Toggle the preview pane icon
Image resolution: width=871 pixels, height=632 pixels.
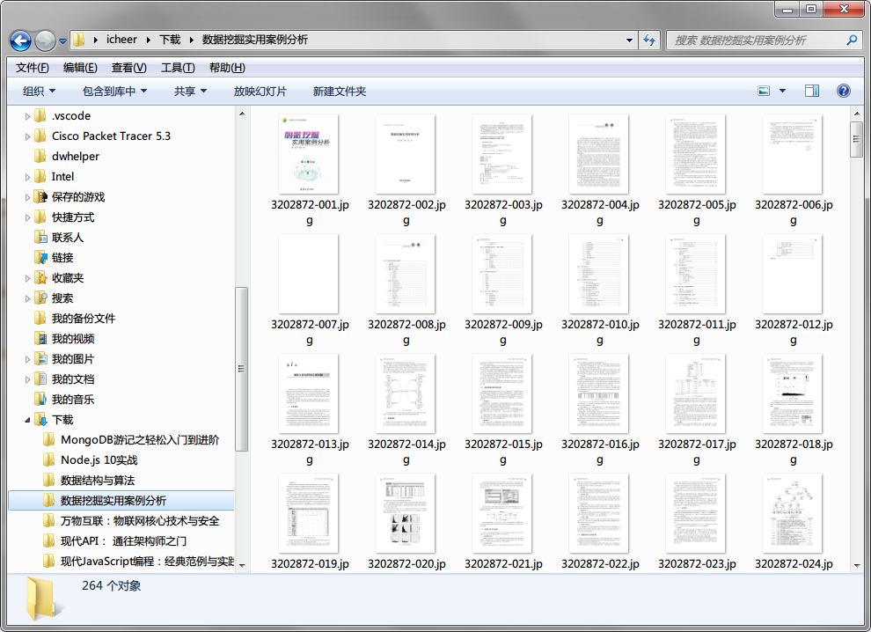812,92
